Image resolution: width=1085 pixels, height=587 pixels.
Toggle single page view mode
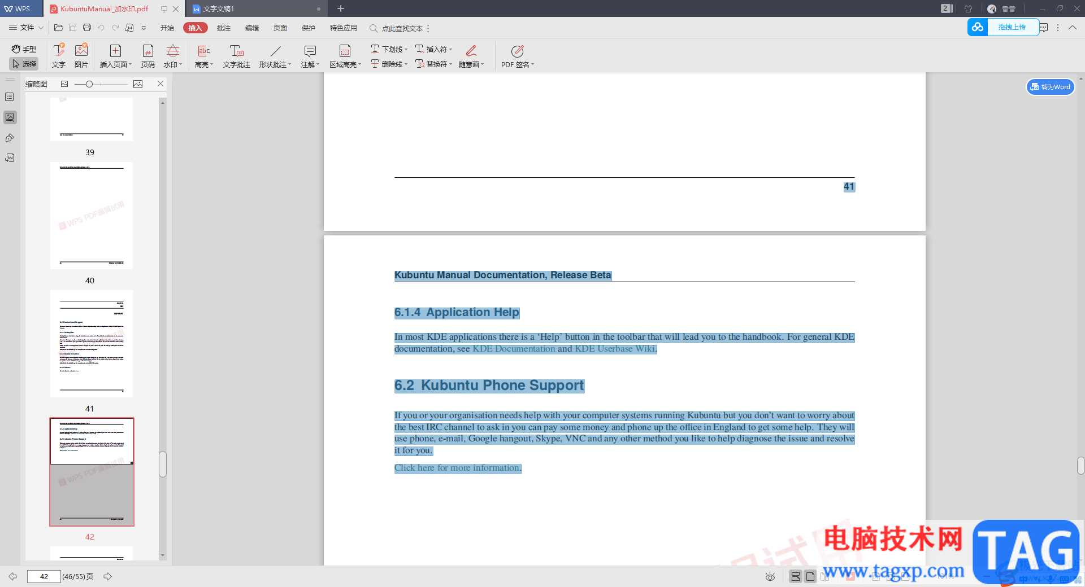click(810, 576)
